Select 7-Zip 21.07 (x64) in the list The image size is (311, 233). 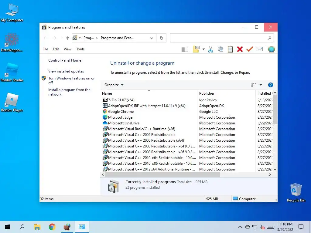coord(121,100)
